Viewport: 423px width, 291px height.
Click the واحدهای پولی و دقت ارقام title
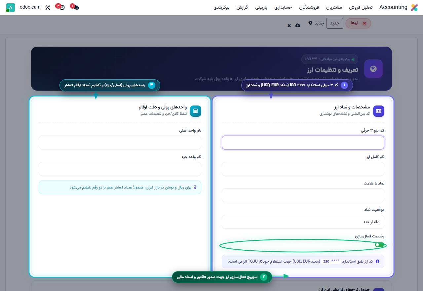tap(163, 107)
